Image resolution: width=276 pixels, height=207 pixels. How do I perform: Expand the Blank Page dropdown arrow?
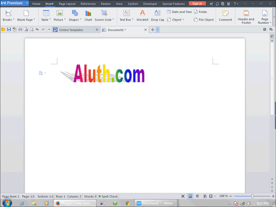pyautogui.click(x=34, y=19)
